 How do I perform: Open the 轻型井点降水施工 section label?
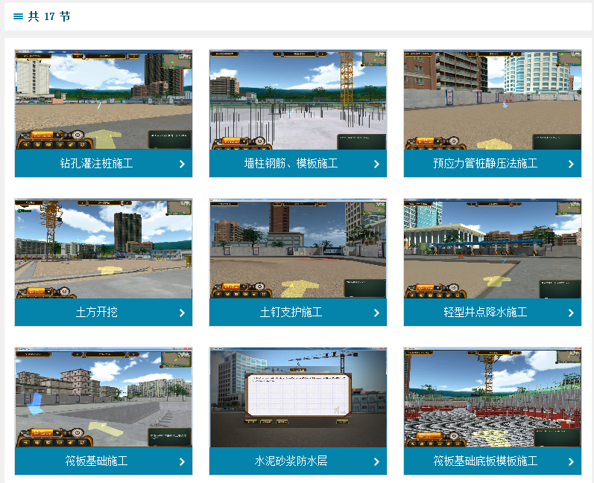pyautogui.click(x=485, y=313)
